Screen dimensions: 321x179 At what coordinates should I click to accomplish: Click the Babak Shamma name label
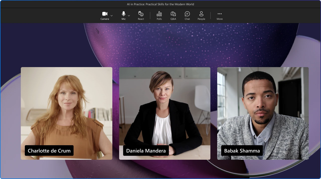tap(242, 151)
